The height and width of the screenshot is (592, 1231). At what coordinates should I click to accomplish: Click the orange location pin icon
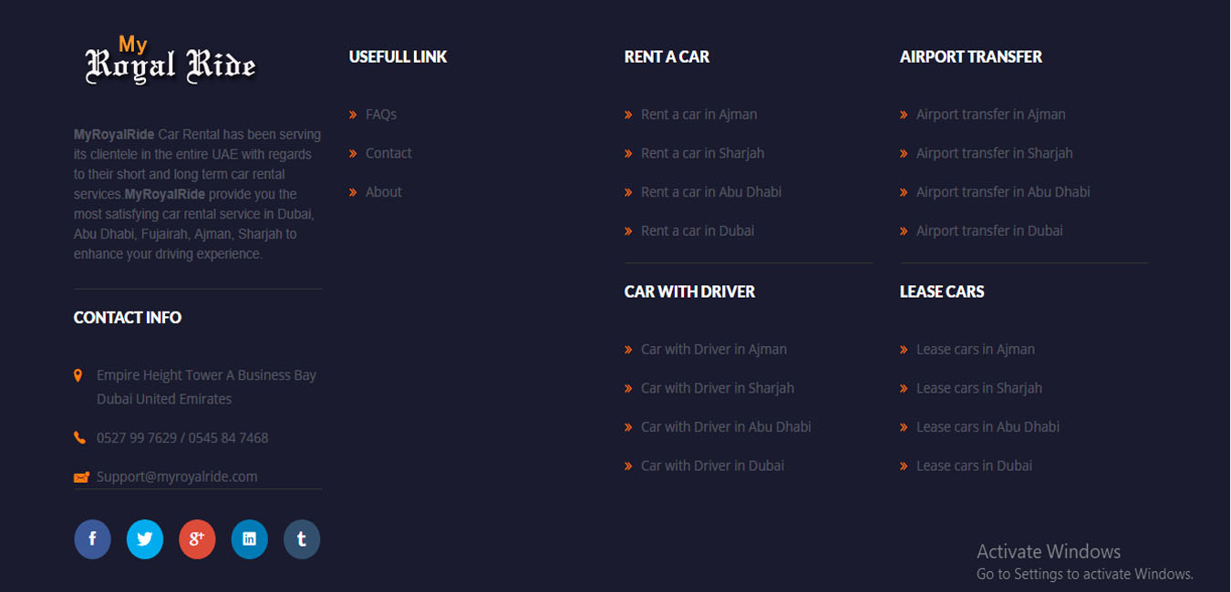pyautogui.click(x=78, y=375)
